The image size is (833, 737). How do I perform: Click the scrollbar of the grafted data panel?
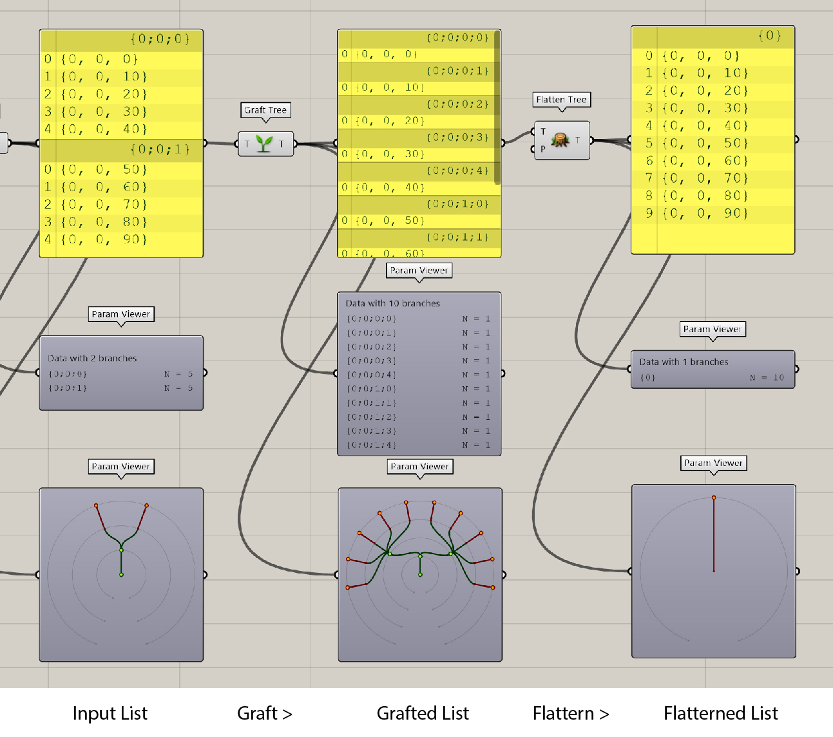497,107
